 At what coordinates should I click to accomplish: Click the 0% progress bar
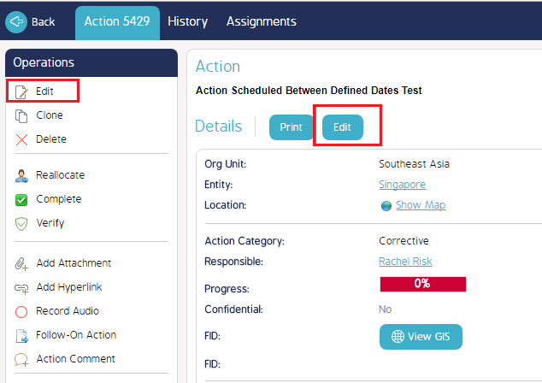[x=423, y=284]
